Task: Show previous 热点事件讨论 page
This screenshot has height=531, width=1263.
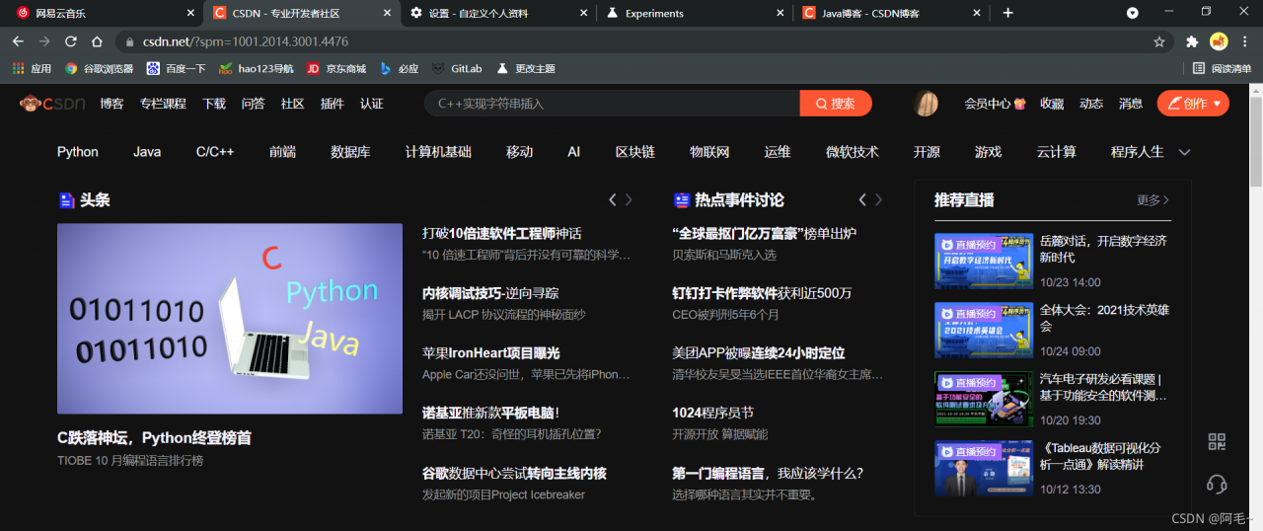Action: [x=862, y=199]
